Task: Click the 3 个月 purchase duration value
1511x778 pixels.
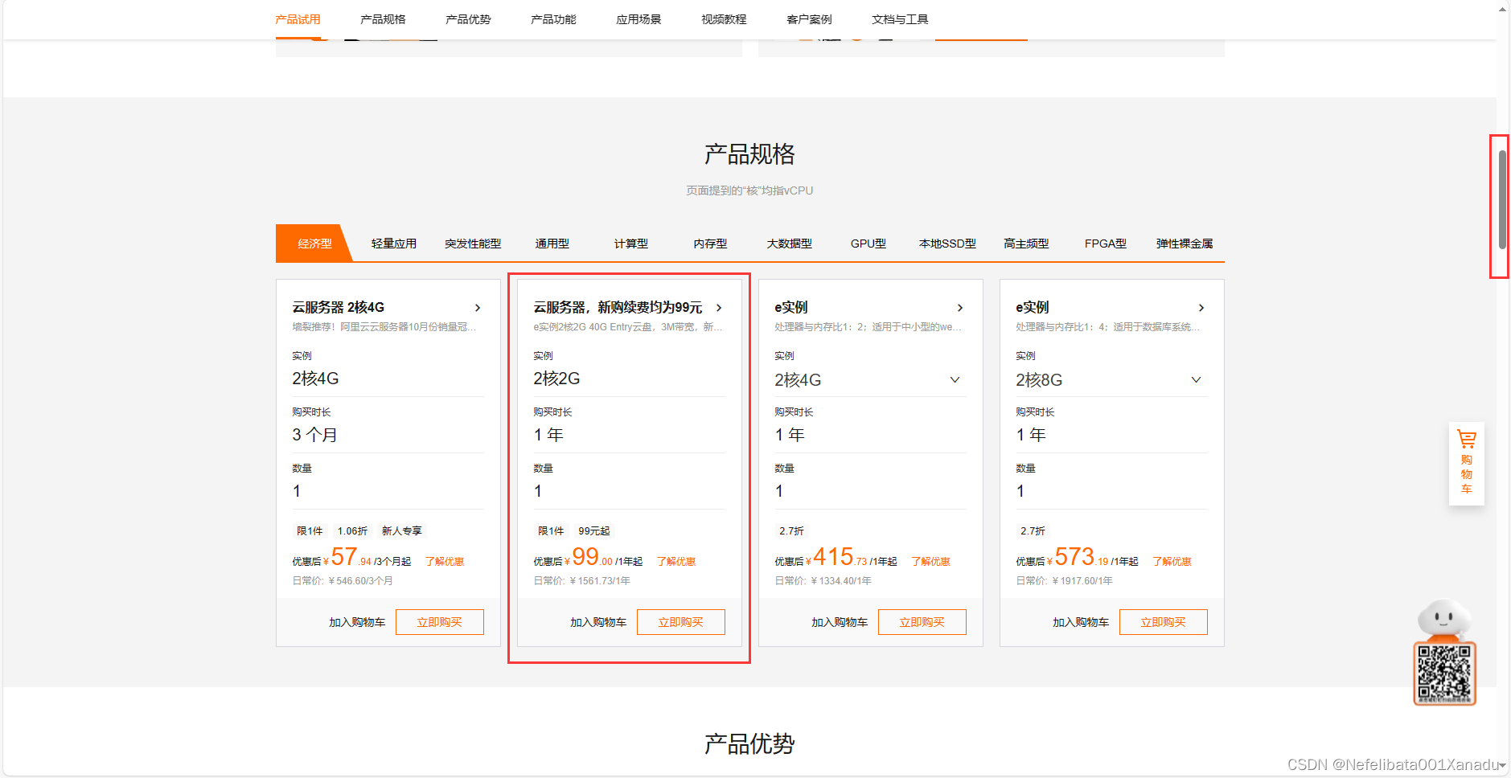Action: coord(314,435)
